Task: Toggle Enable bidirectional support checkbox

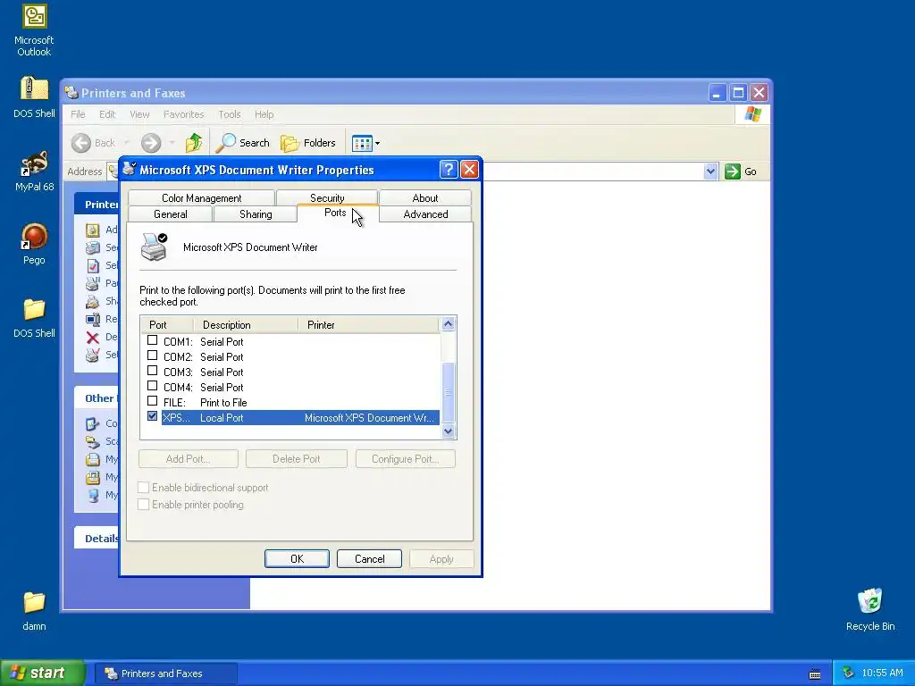Action: (144, 487)
